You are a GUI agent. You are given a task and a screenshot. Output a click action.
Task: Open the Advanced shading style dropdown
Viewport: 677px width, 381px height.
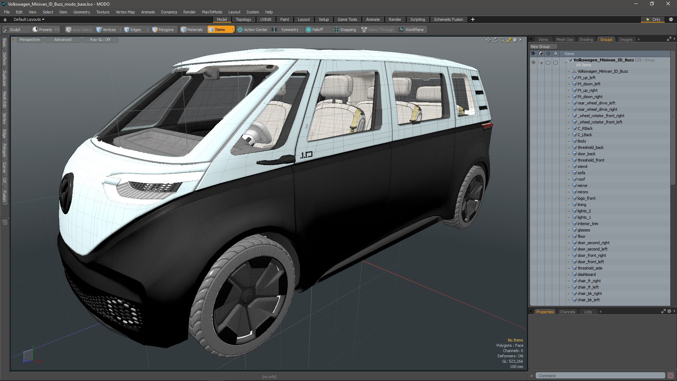click(x=63, y=40)
